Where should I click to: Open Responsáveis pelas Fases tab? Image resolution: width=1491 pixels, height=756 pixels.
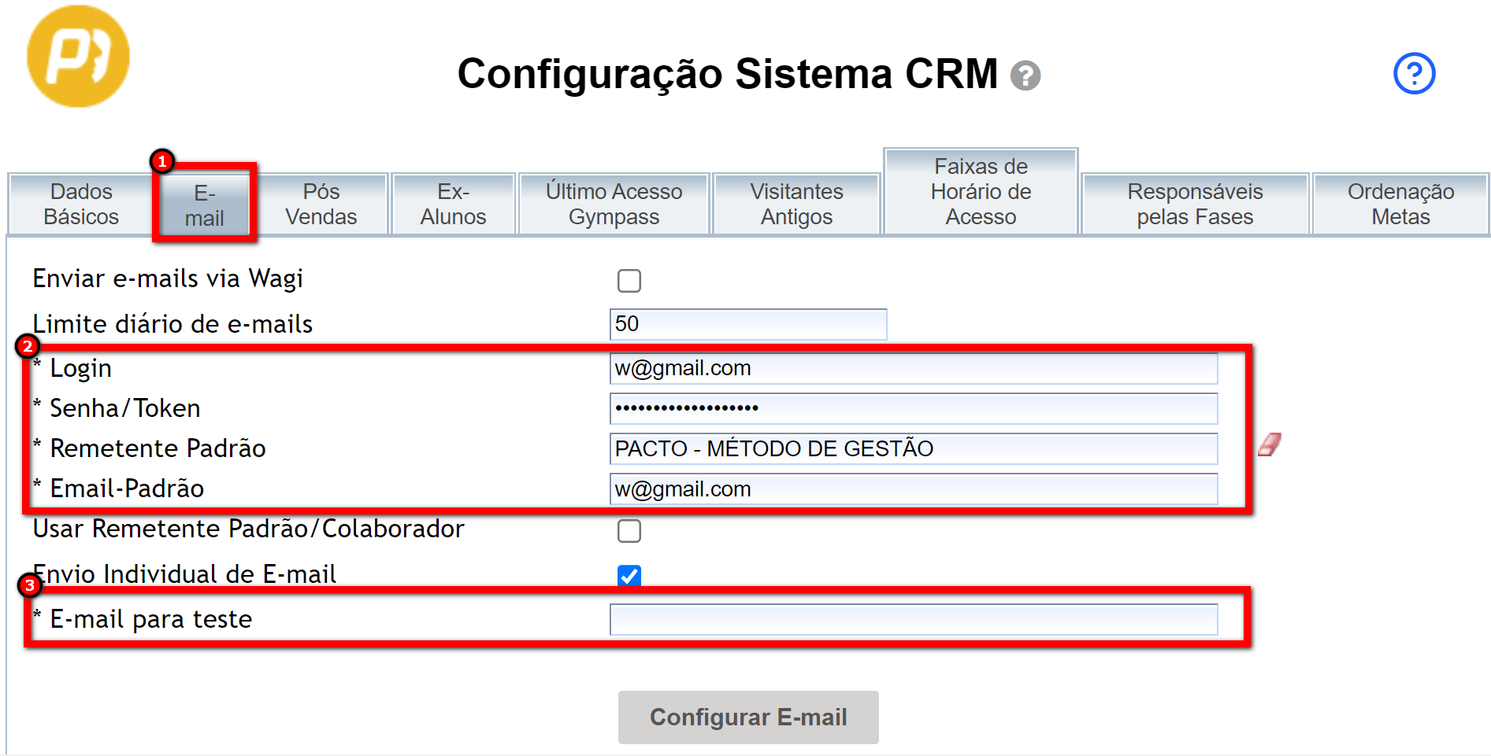1195,205
